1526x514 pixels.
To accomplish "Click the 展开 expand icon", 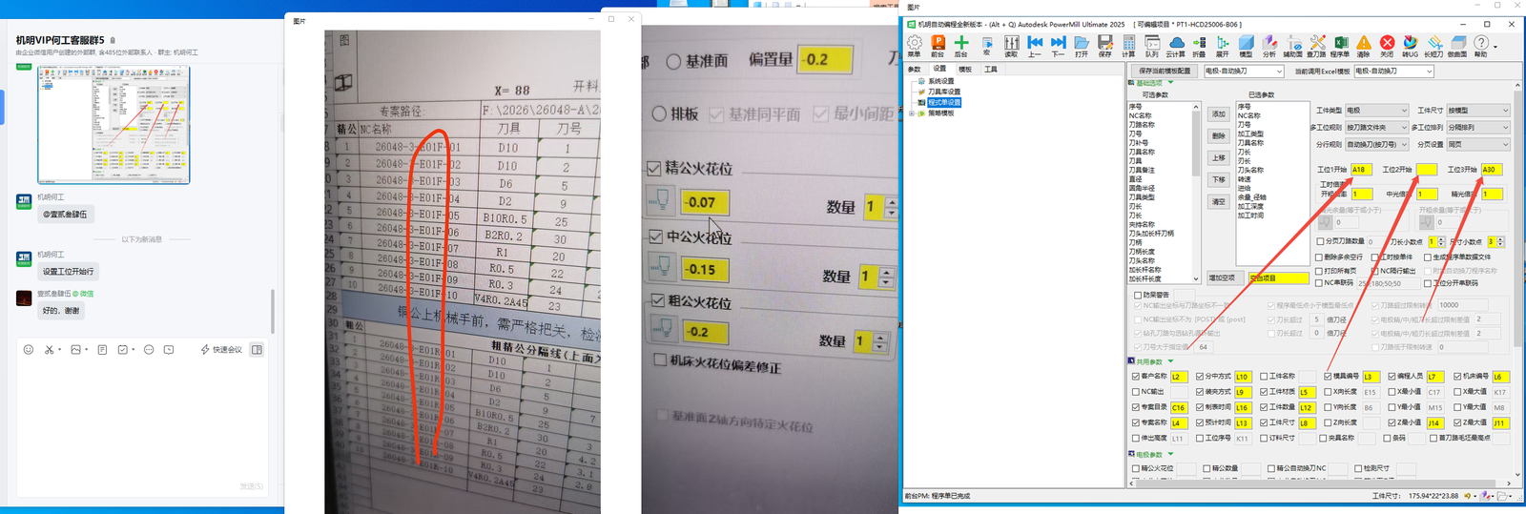I will 1222,45.
